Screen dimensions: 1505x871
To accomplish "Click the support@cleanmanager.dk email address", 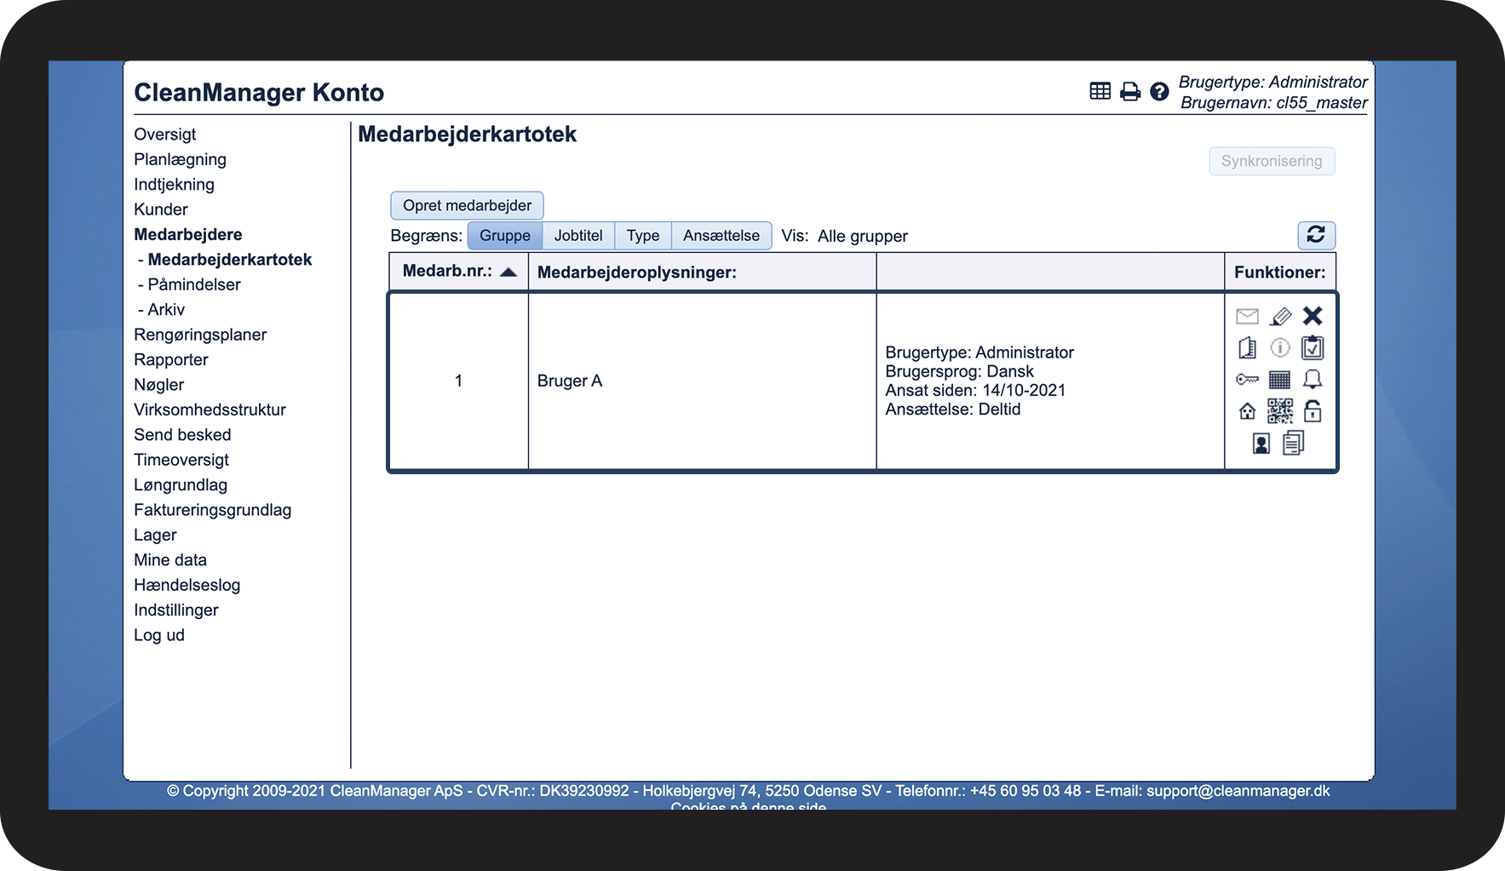I will pos(1238,791).
